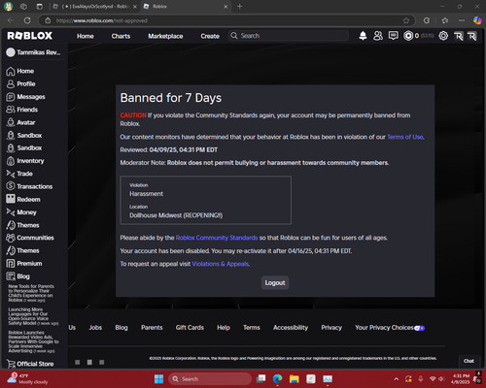
Task: Open the Violations & Appeals link
Action: [x=221, y=264]
